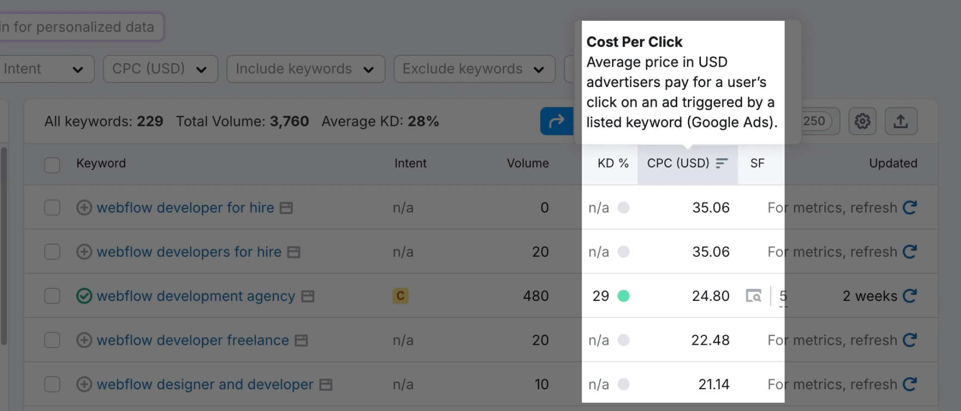Open webflow designer and developer keyword link
The width and height of the screenshot is (961, 411).
click(205, 384)
